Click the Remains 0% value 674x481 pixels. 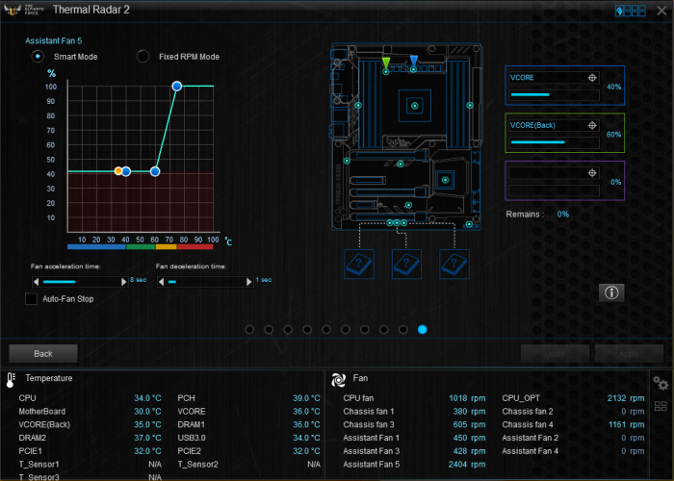562,214
